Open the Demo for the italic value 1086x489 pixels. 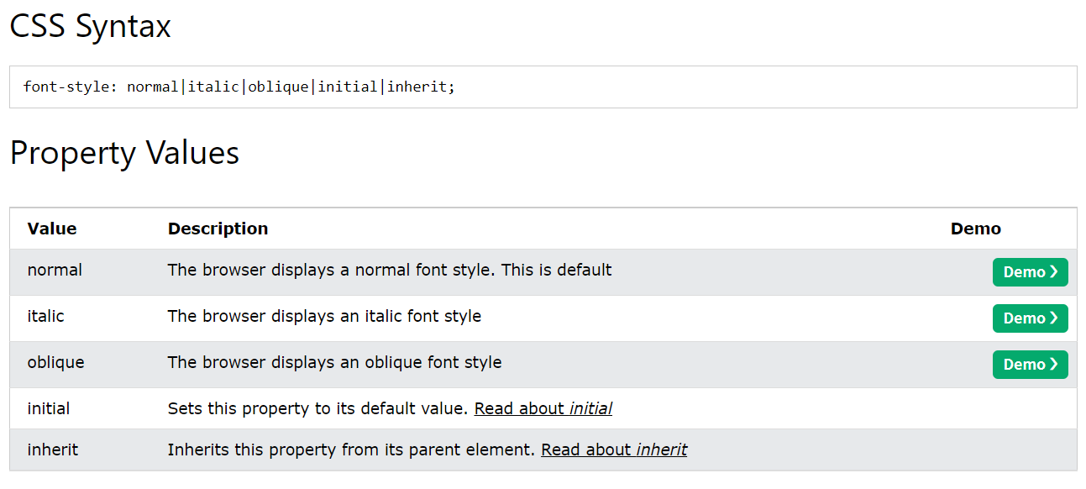tap(1030, 318)
